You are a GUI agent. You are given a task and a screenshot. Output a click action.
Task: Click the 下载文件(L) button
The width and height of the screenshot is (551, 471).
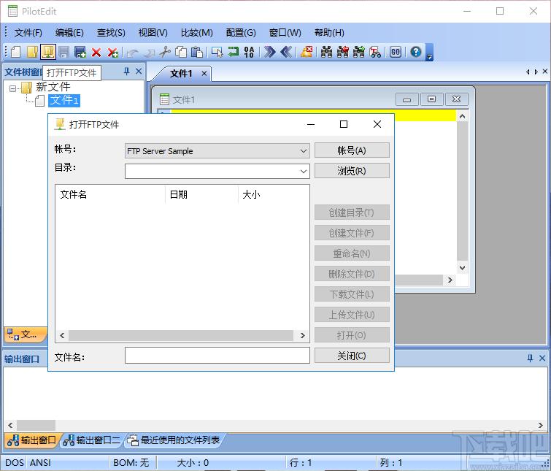[352, 294]
